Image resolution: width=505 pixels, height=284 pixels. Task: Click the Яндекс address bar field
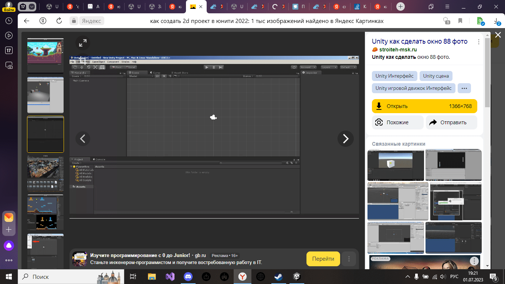point(91,21)
